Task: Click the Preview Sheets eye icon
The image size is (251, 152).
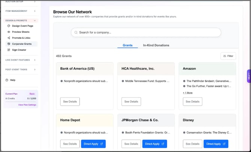Action: coord(9,32)
